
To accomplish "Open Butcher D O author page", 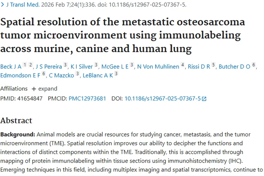I will (234, 67).
